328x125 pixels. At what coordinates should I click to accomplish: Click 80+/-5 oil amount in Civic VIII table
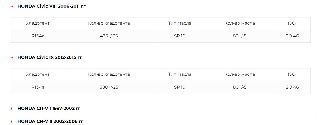[240, 36]
